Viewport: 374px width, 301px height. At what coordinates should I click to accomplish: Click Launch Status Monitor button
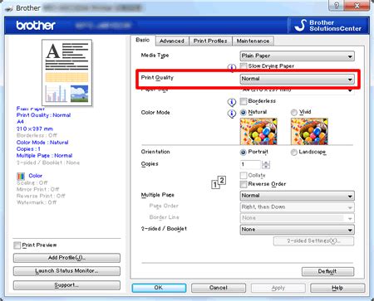click(x=66, y=271)
